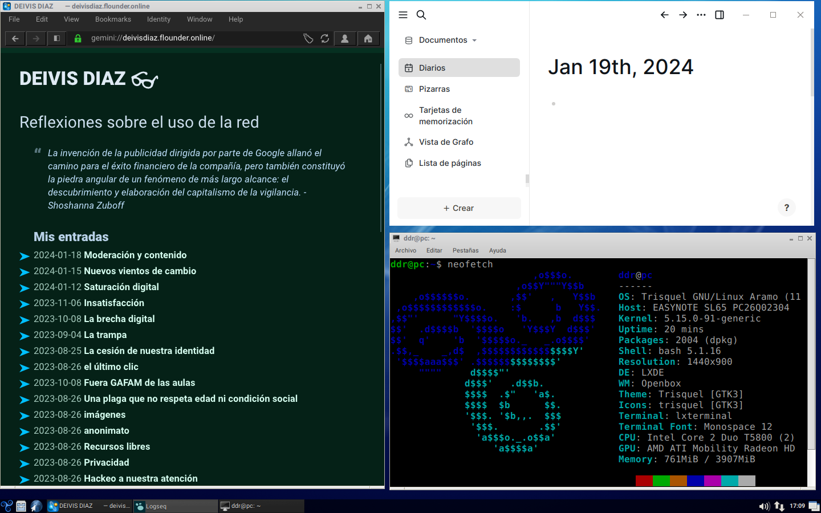The width and height of the screenshot is (821, 513).
Task: Click the Crear button in Logseq
Action: click(x=459, y=208)
